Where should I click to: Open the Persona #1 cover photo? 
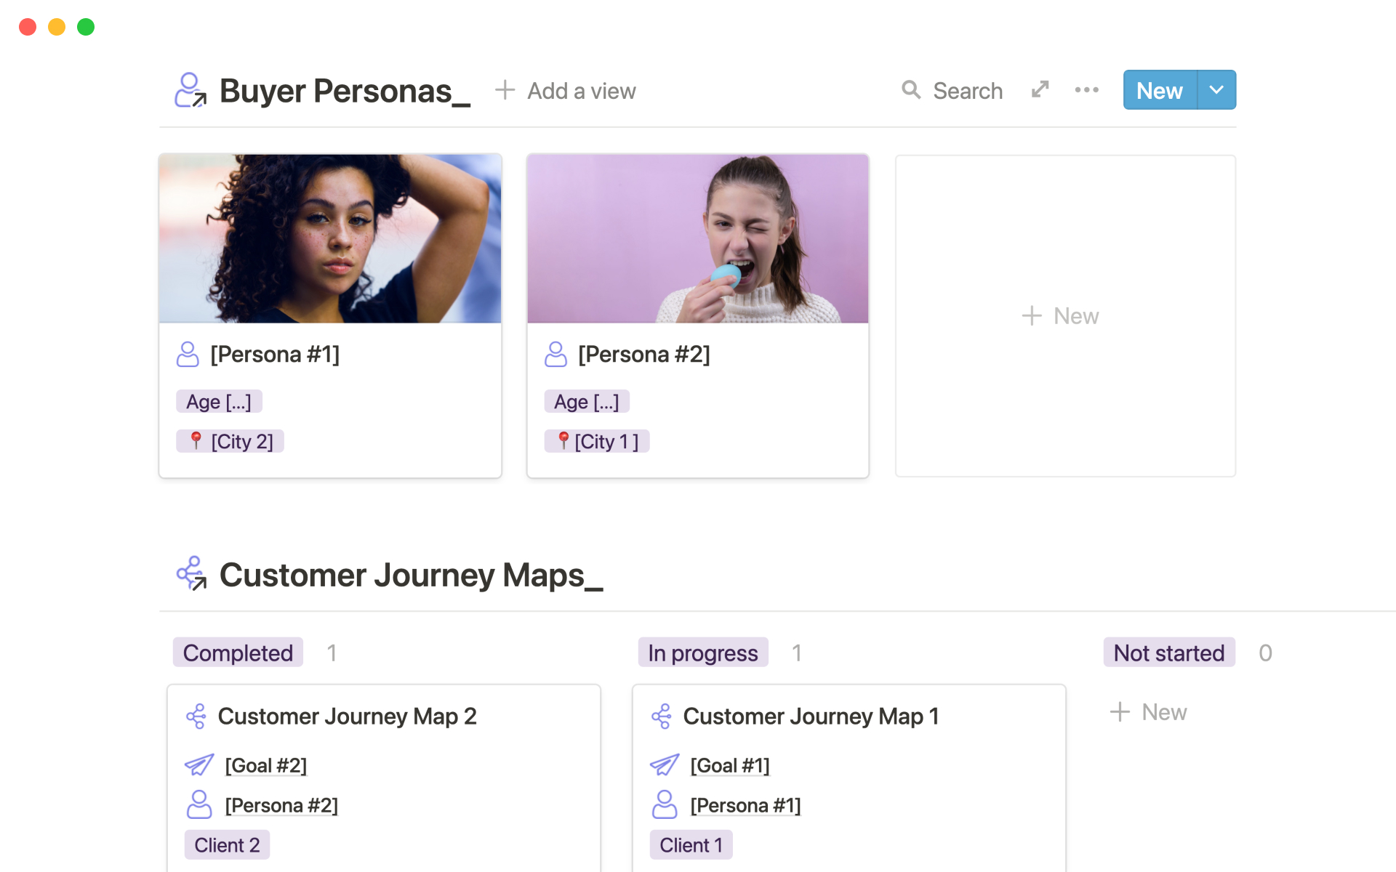(x=330, y=238)
